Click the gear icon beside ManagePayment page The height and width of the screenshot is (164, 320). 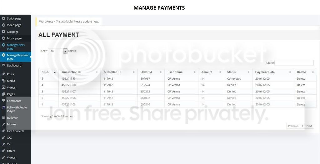(3, 55)
